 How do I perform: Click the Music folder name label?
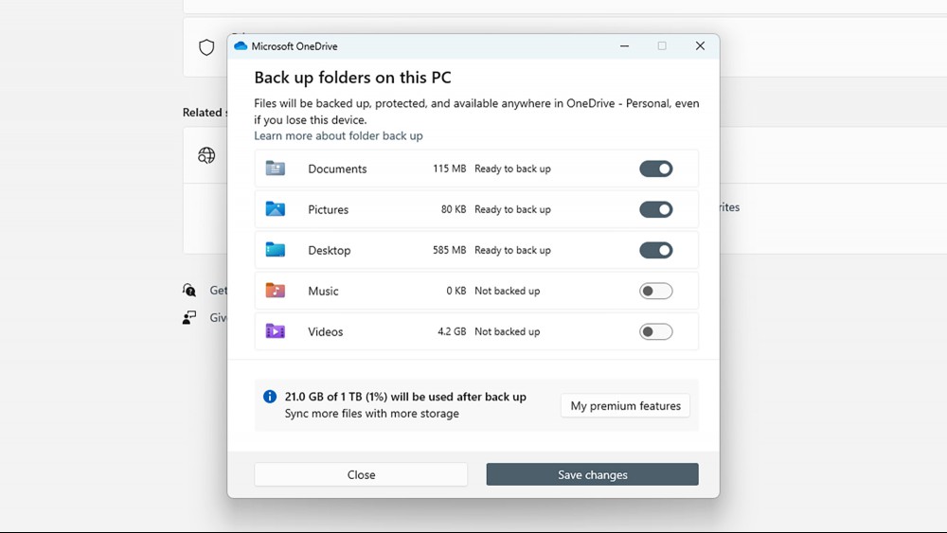tap(323, 291)
